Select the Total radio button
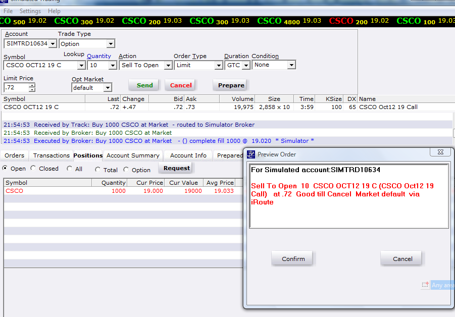The width and height of the screenshot is (455, 317). click(x=97, y=170)
